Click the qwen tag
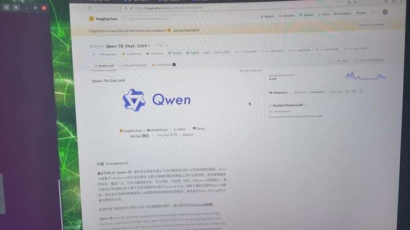 coord(207,52)
